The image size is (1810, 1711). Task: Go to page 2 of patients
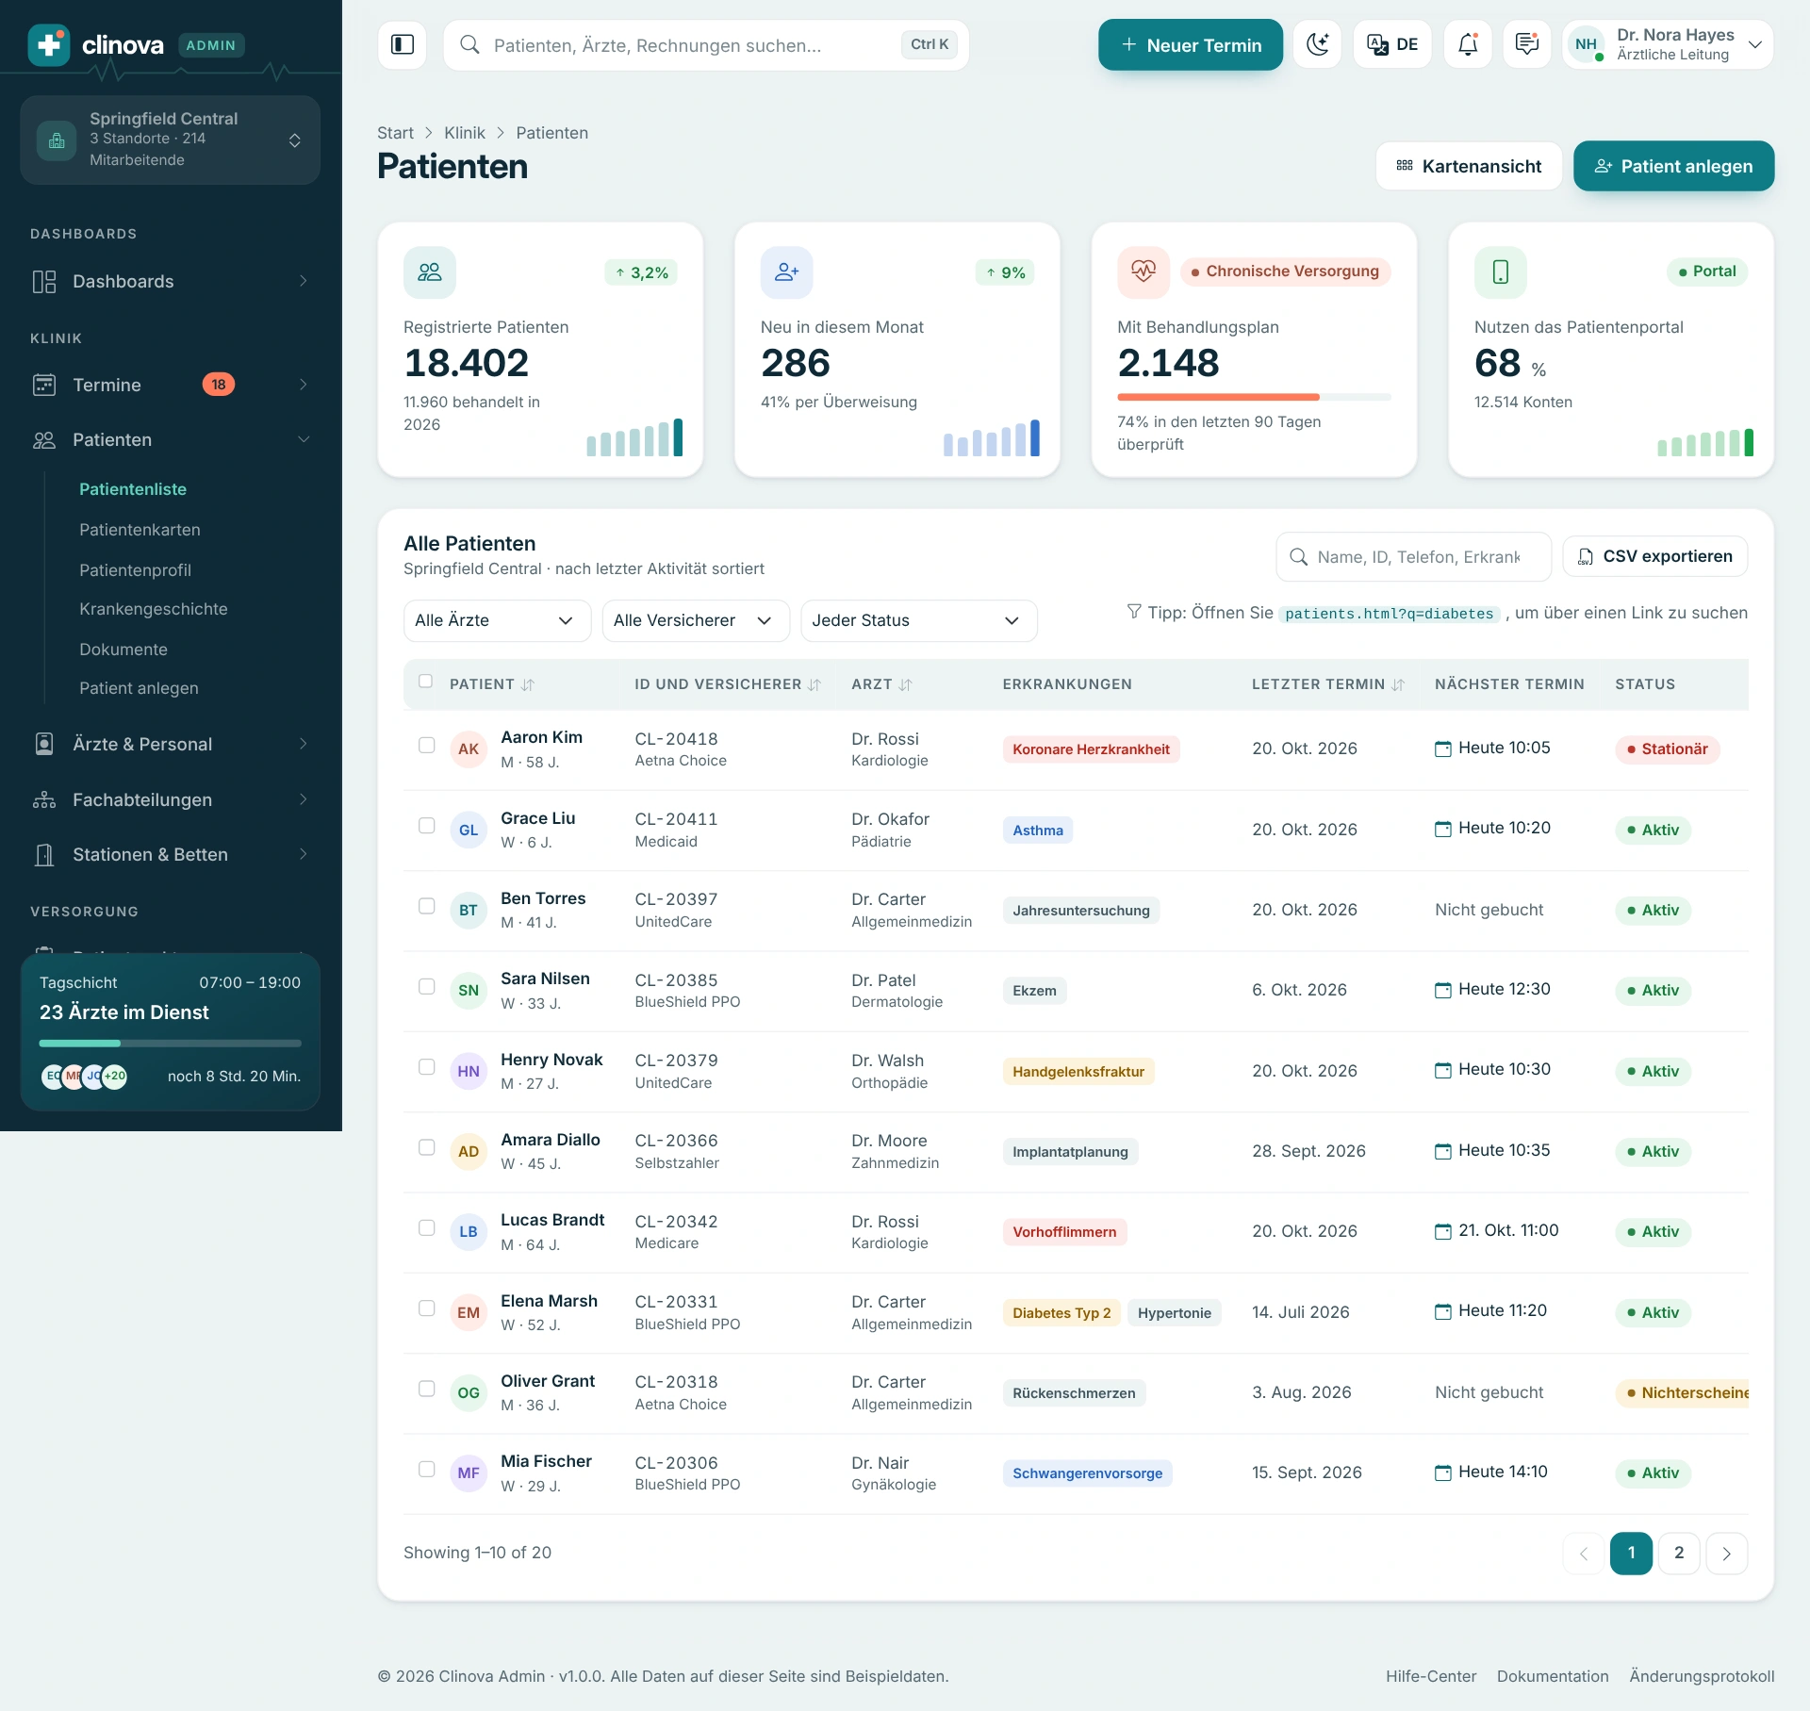point(1678,1554)
